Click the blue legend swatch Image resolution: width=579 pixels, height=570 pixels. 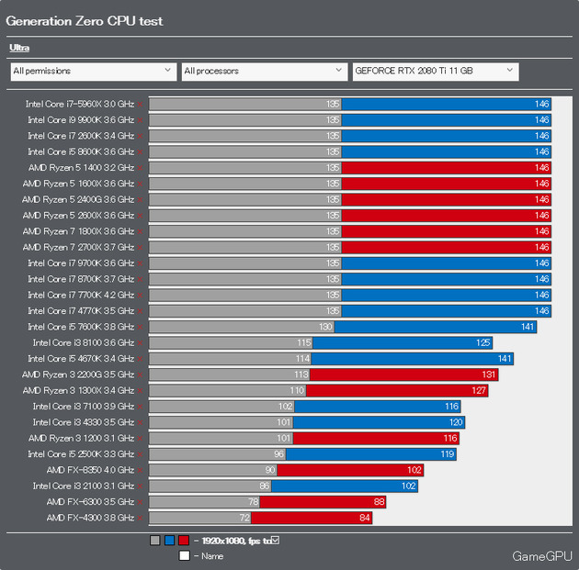point(169,541)
